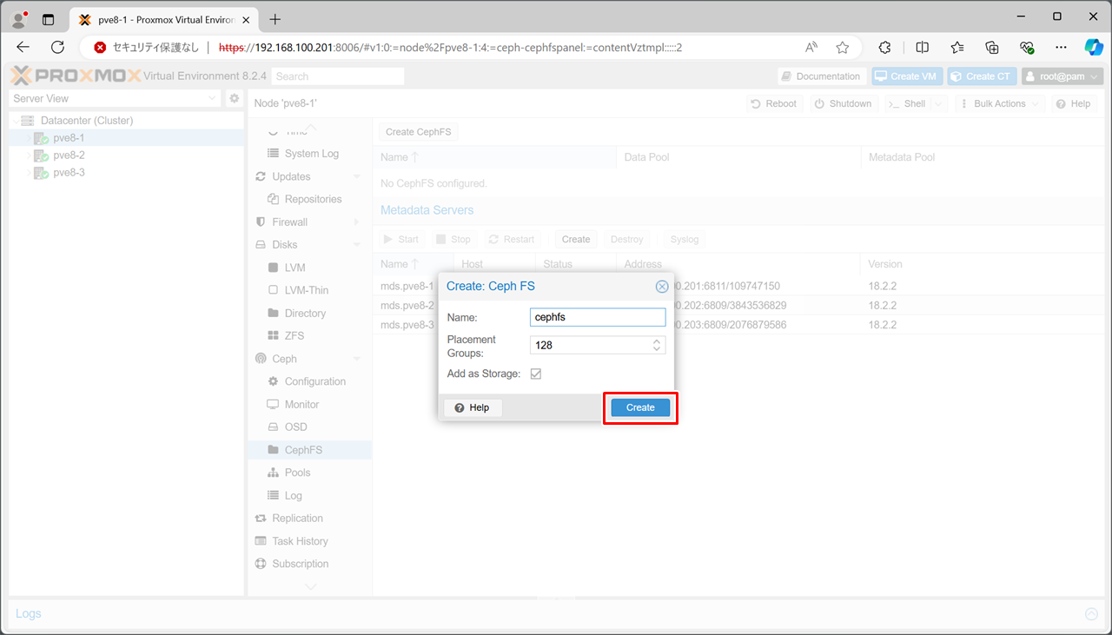This screenshot has height=635, width=1112.
Task: Close the Create: Ceph FS dialog
Action: tap(662, 287)
